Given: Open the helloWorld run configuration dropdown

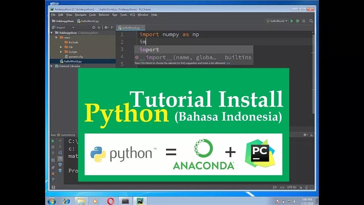Looking at the screenshot, I should coord(276,21).
